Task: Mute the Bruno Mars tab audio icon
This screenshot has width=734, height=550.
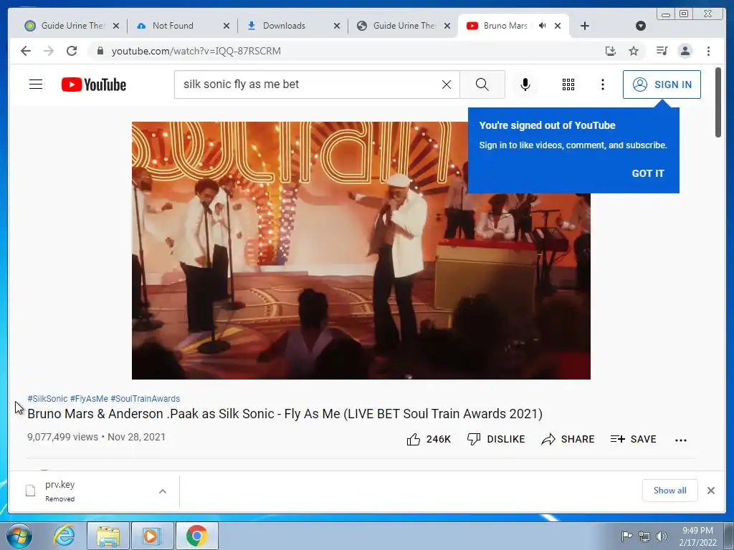Action: 542,26
